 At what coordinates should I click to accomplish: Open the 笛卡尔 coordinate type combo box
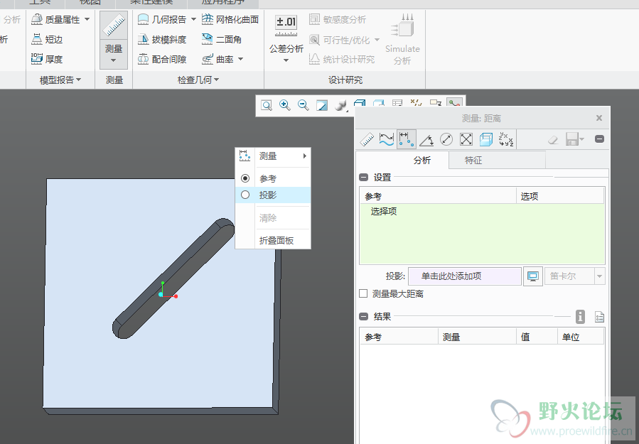click(x=574, y=276)
